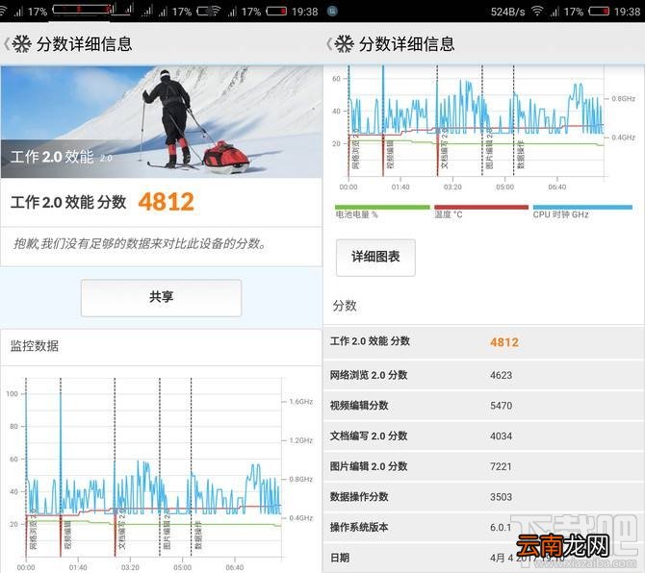The width and height of the screenshot is (645, 573).
Task: Select the 操作系统版本 row
Action: (x=483, y=527)
